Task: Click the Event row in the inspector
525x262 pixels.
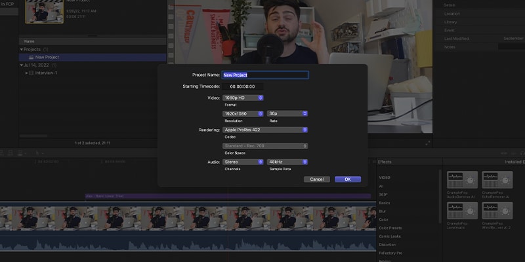Action: (479, 30)
